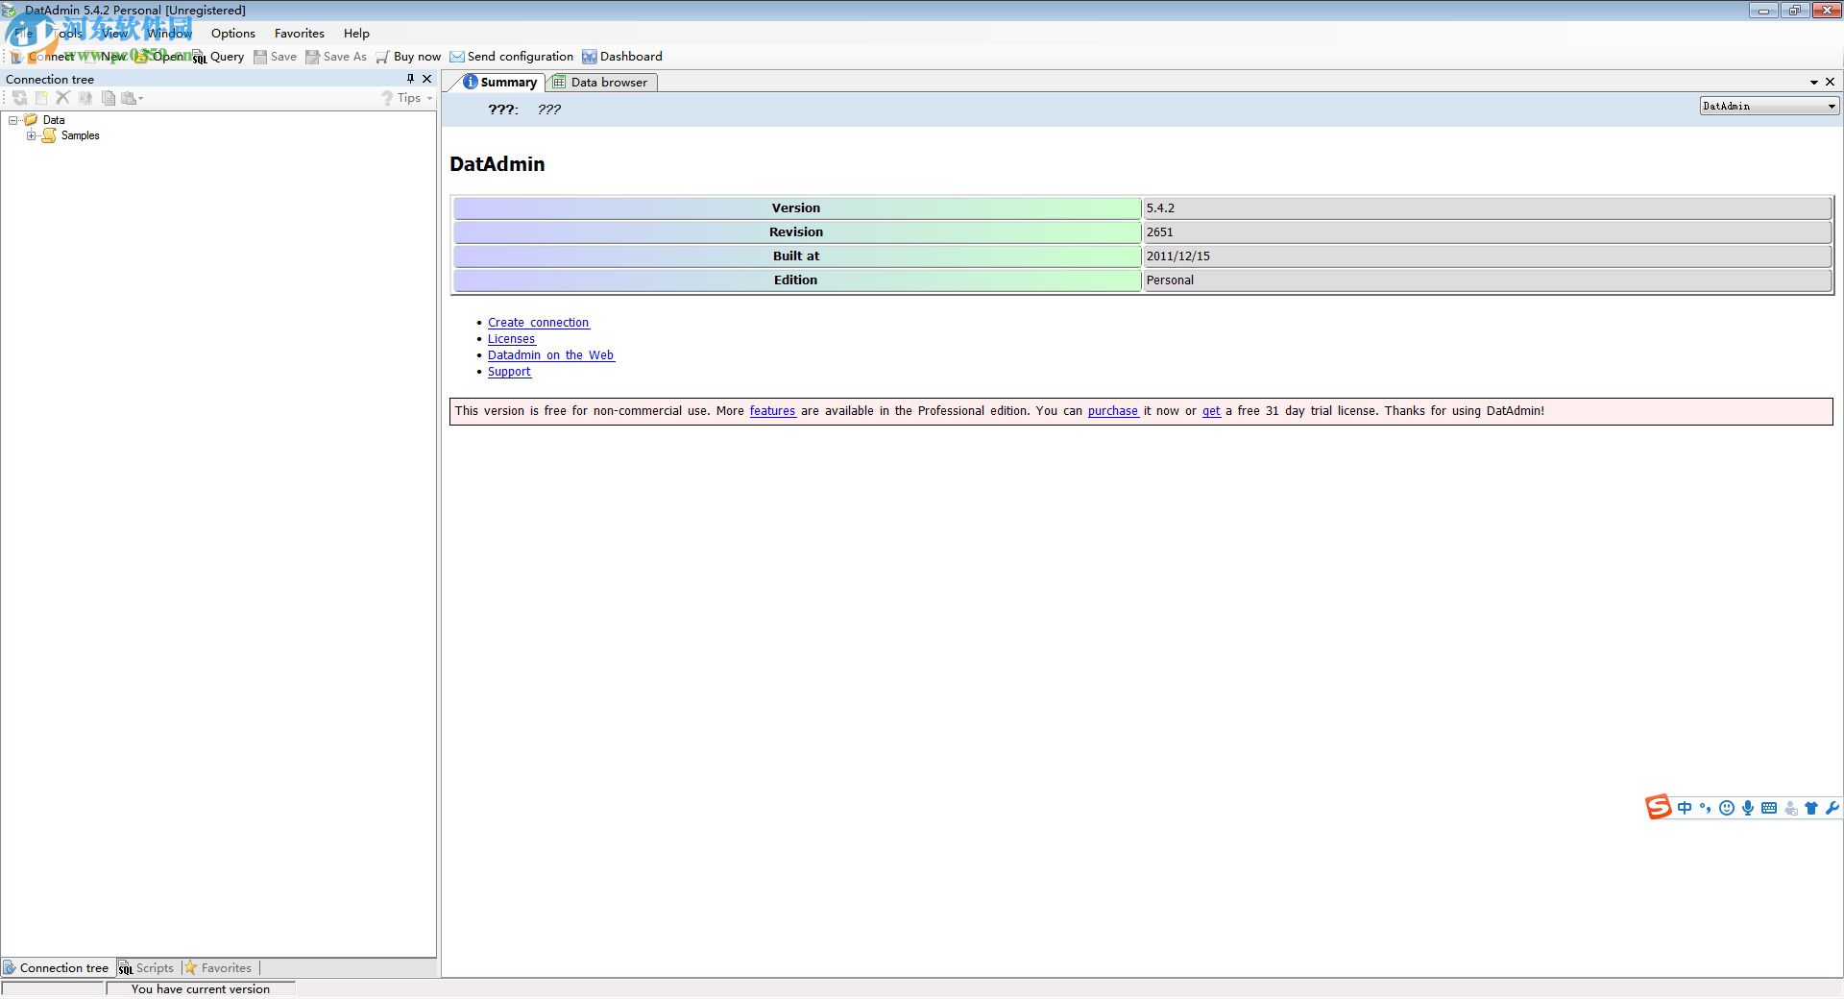Open the document tab list dropdown arrow
This screenshot has width=1844, height=999.
1814,83
